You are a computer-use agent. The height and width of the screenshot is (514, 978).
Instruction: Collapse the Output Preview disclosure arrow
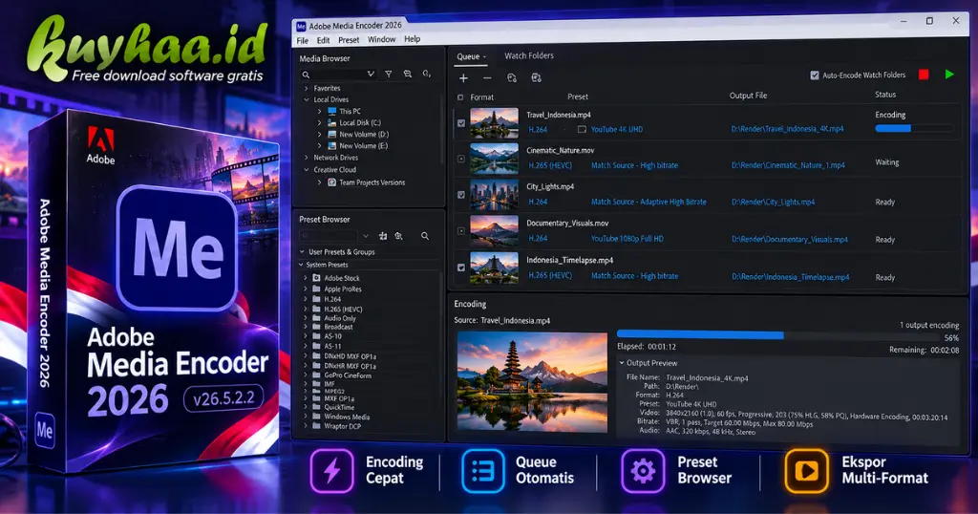[621, 362]
